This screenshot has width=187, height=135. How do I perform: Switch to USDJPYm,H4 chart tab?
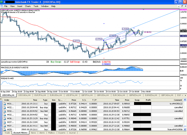pyautogui.click(x=72, y=95)
